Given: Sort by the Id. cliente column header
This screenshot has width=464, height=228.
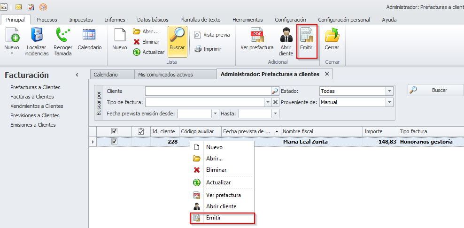Looking at the screenshot, I should tap(165, 131).
